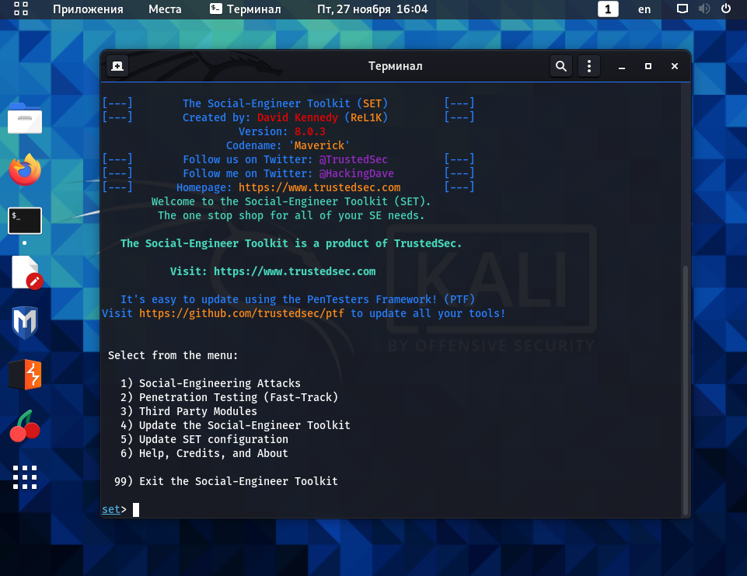The image size is (747, 576).
Task: Click the terminal search magnifier button
Action: click(561, 66)
